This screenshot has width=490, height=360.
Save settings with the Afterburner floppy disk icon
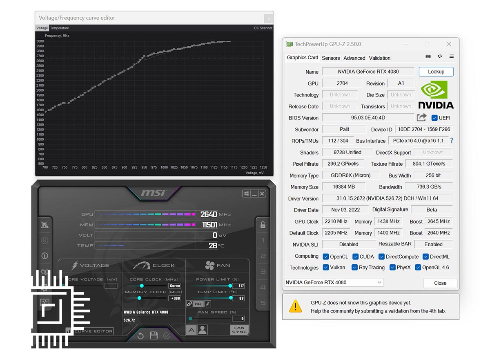click(154, 336)
